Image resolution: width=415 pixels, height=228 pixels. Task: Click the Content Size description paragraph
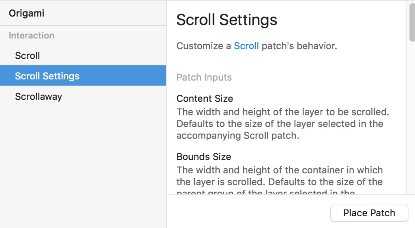point(280,124)
